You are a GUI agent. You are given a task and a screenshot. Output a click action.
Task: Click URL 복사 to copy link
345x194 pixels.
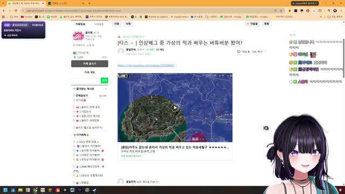[257, 52]
